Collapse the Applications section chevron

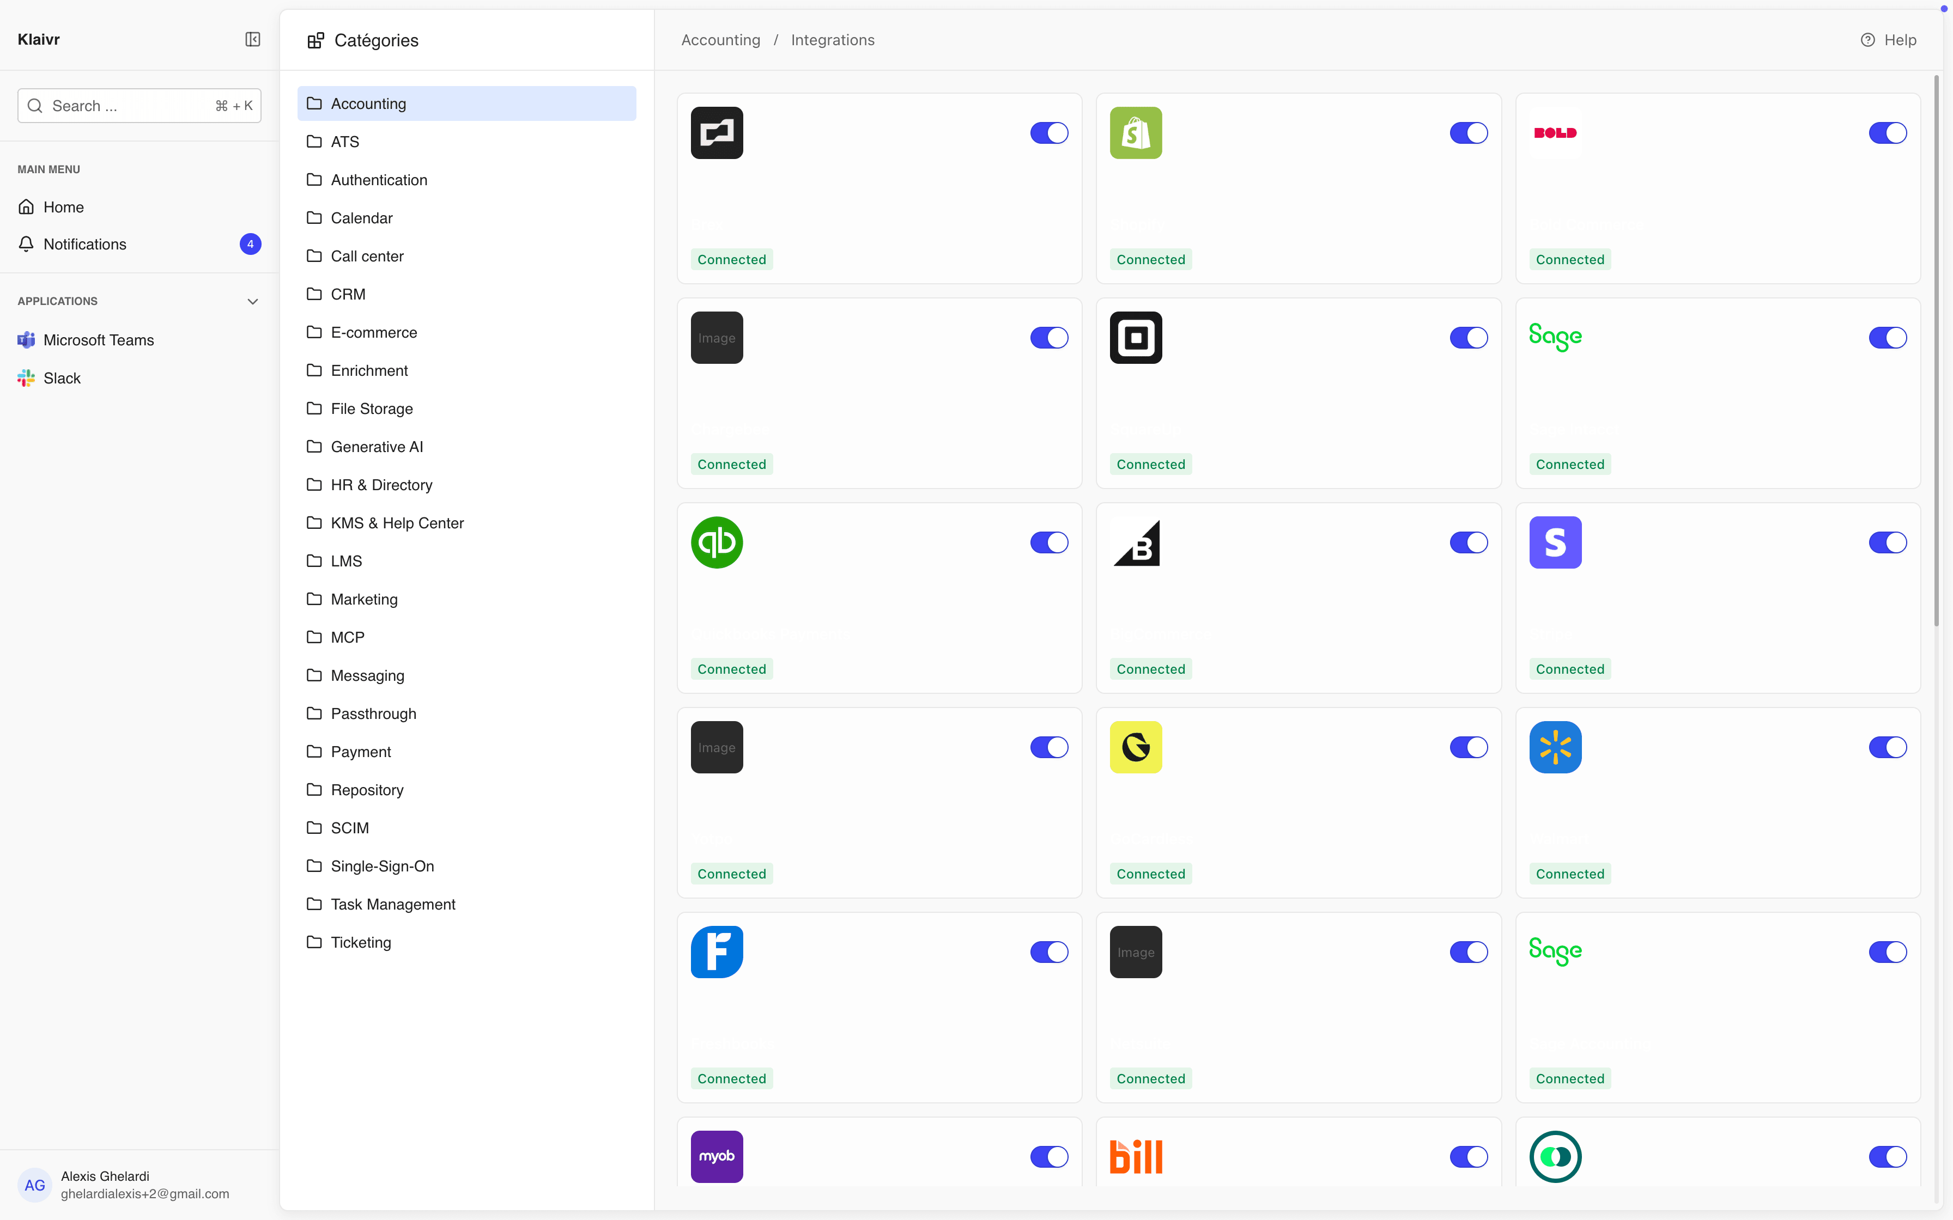click(x=253, y=301)
